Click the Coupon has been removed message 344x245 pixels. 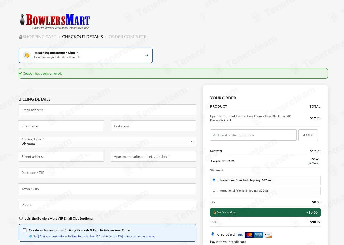coord(42,73)
